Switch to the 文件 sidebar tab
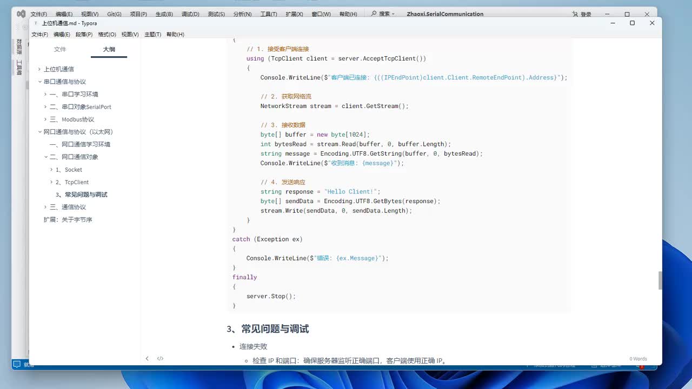 [60, 49]
